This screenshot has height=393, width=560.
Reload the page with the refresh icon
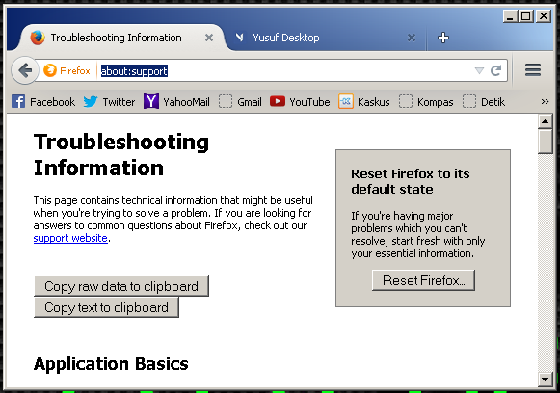(495, 70)
